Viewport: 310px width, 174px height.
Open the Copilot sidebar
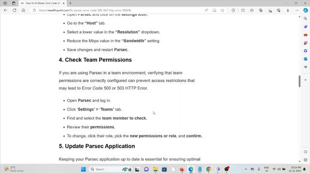point(306,10)
